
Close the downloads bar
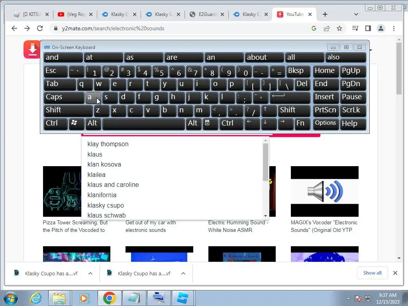pos(395,273)
